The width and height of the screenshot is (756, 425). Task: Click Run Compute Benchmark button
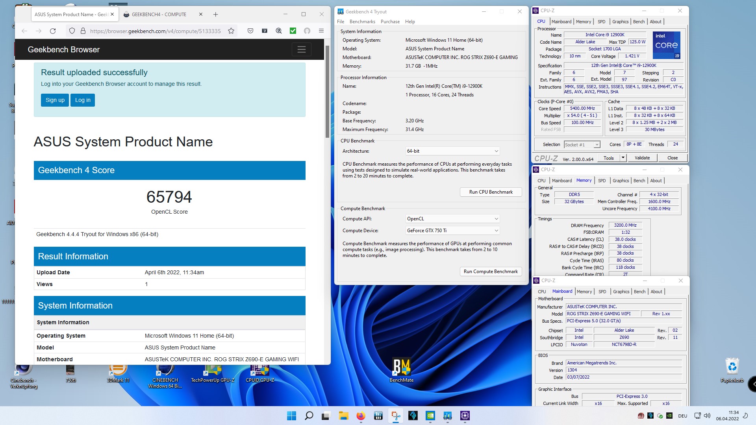coord(491,272)
